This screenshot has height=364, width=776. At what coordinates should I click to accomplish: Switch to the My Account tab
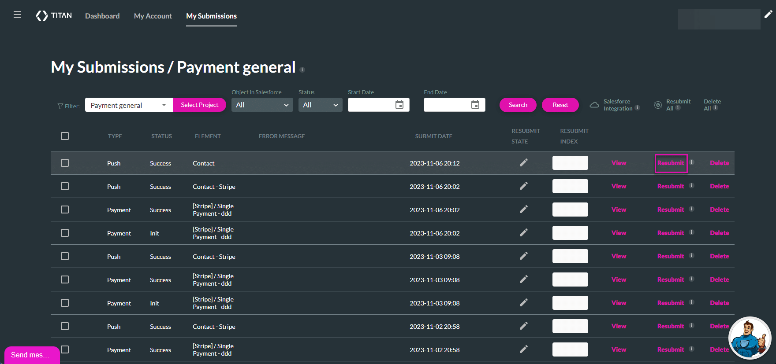(153, 16)
